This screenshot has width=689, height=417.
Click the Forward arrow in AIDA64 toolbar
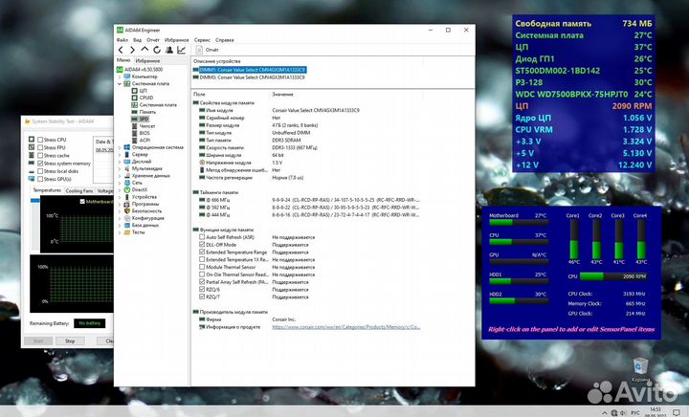132,50
